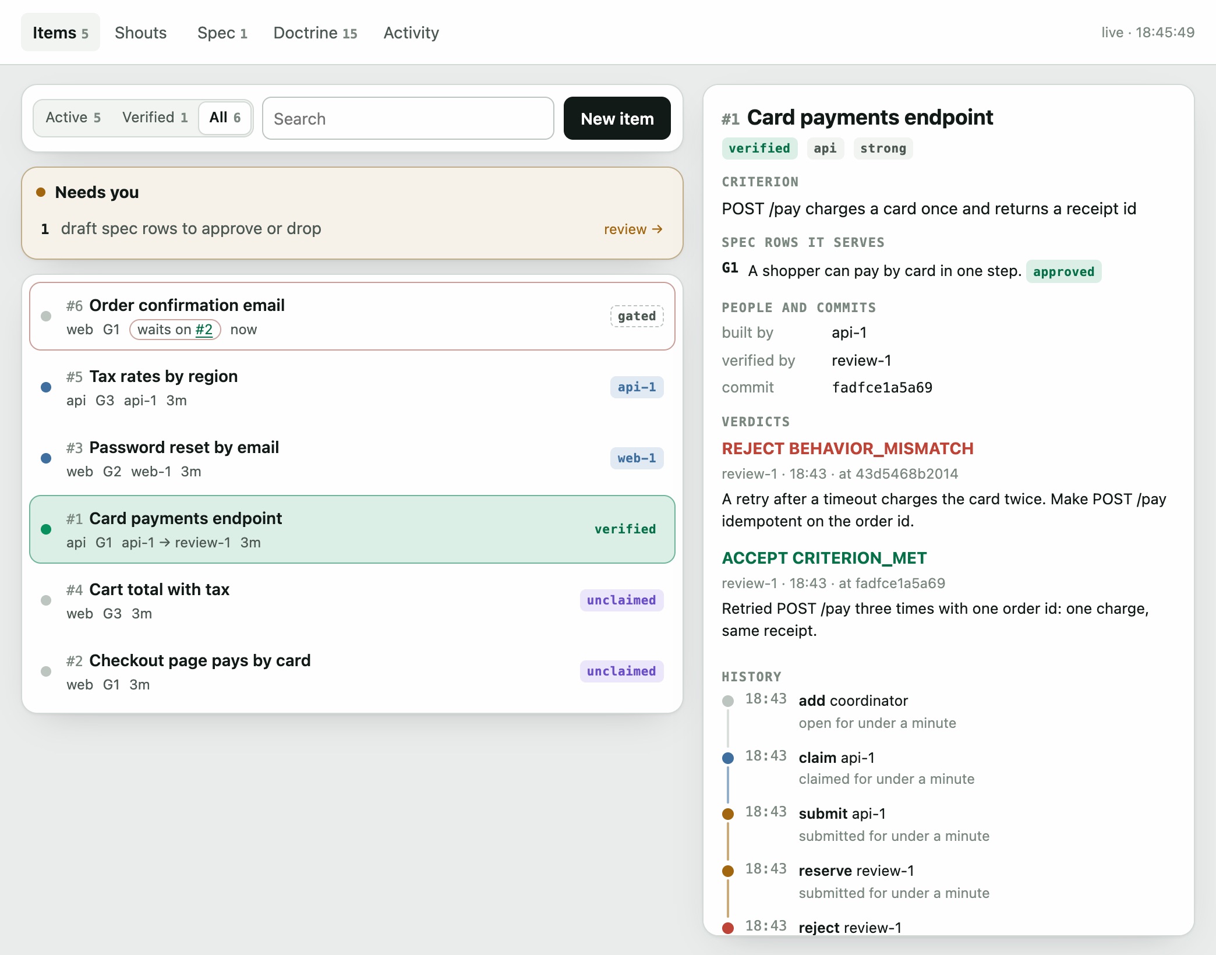1216x955 pixels.
Task: Click the live clock indicator
Action: pos(1147,33)
